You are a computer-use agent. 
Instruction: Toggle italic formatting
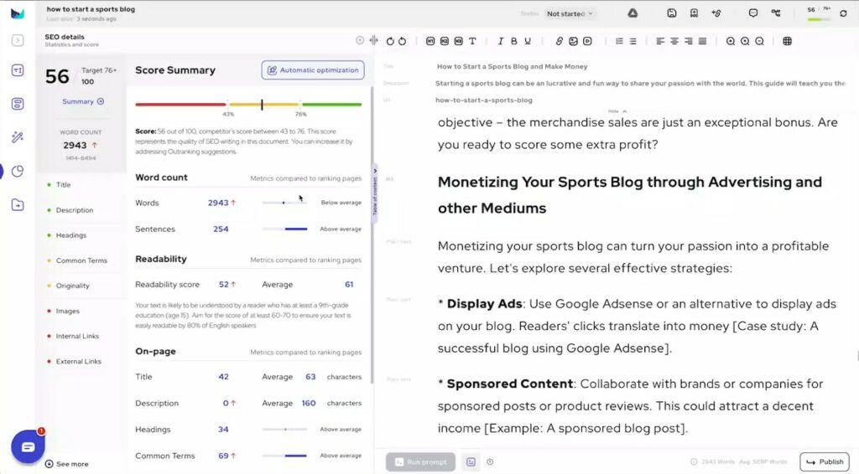click(x=500, y=41)
